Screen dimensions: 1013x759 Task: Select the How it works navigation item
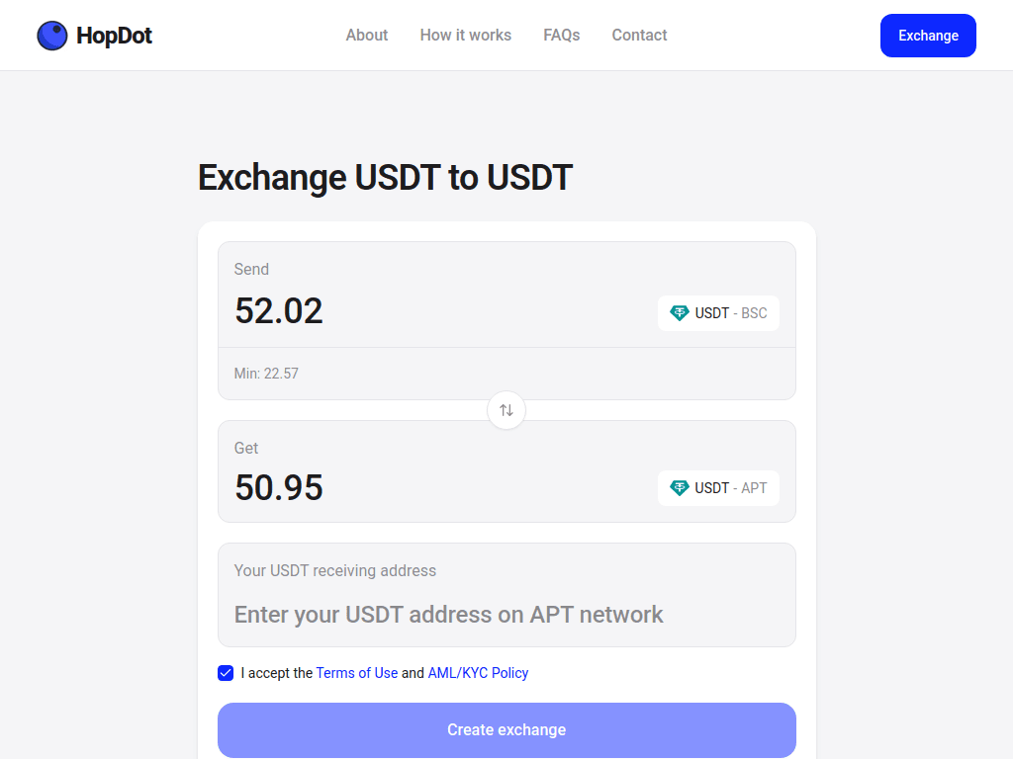[465, 35]
